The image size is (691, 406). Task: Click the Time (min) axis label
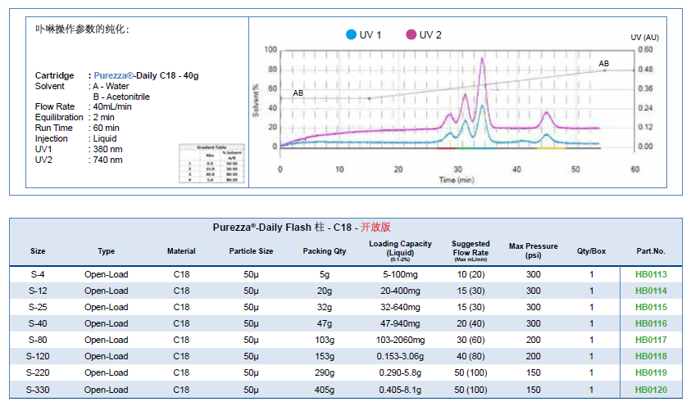[456, 180]
